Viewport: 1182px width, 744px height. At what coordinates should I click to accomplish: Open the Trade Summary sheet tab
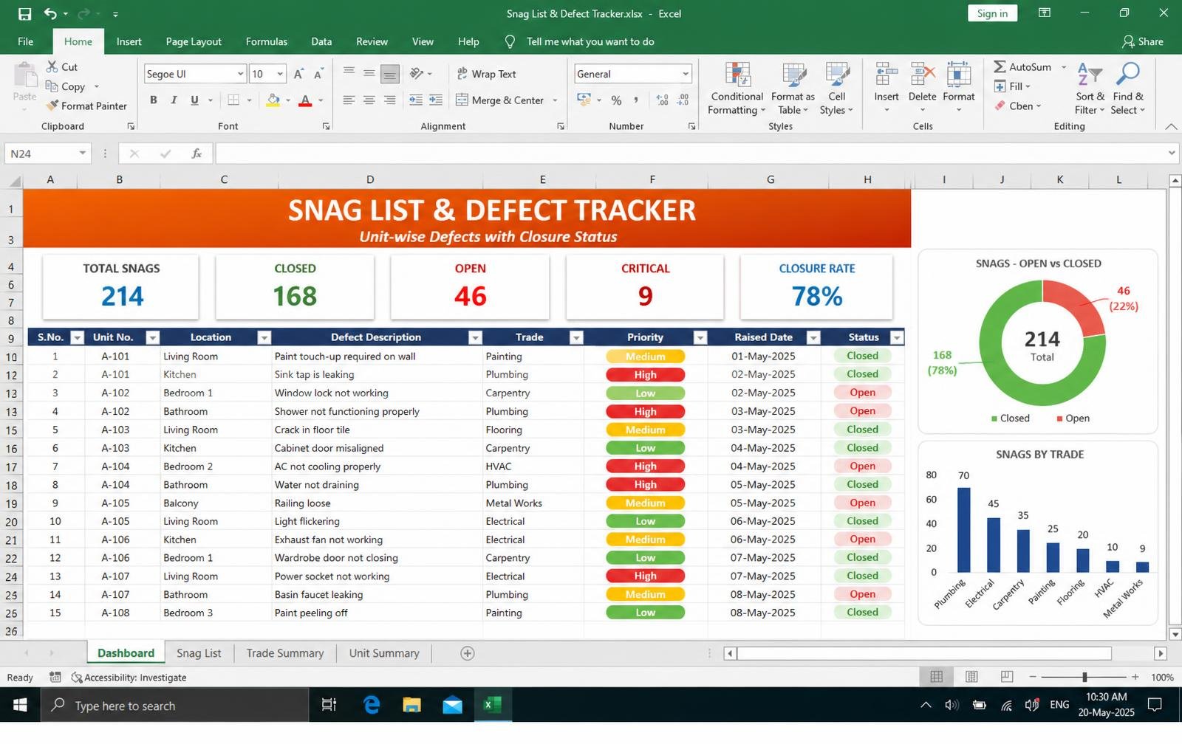click(285, 653)
